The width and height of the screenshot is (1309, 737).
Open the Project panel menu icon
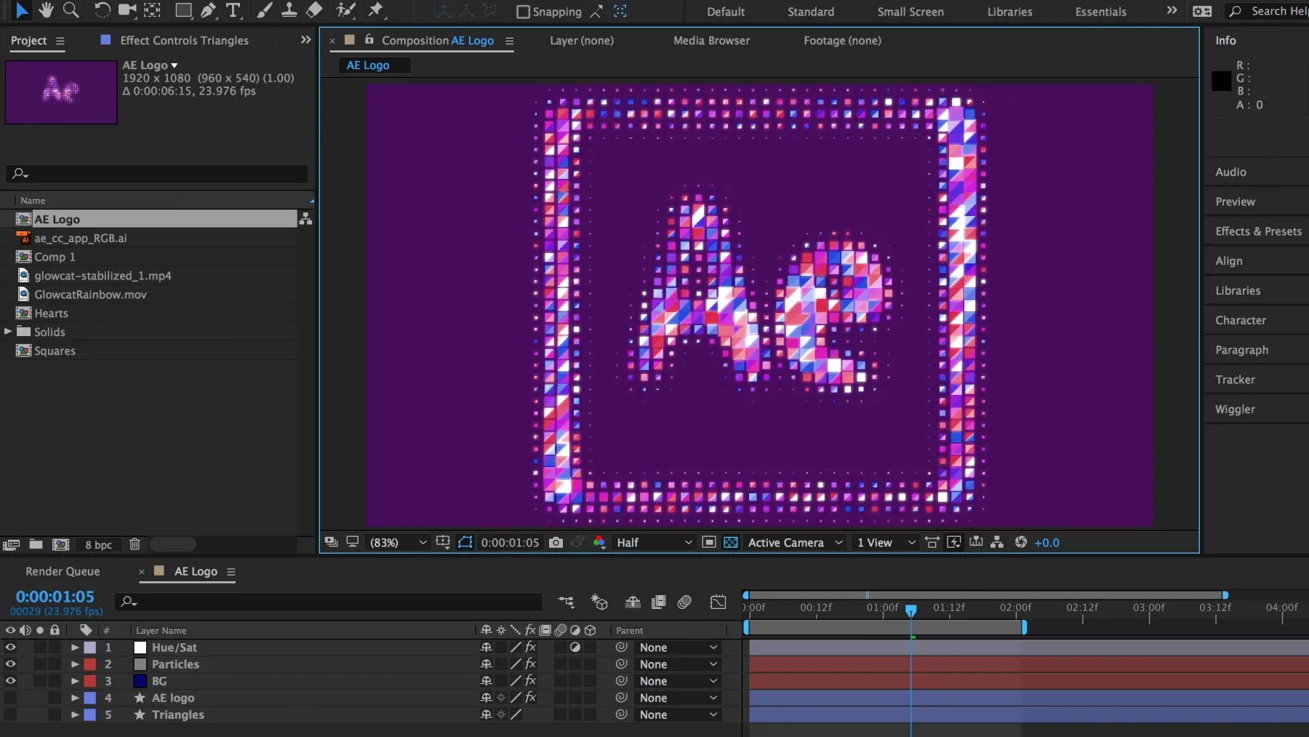pyautogui.click(x=60, y=41)
